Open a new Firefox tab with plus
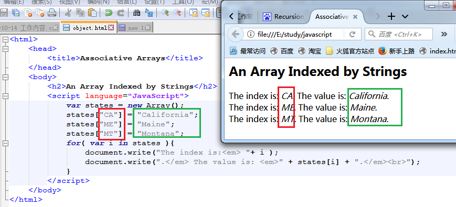The height and width of the screenshot is (207, 456). click(x=391, y=17)
